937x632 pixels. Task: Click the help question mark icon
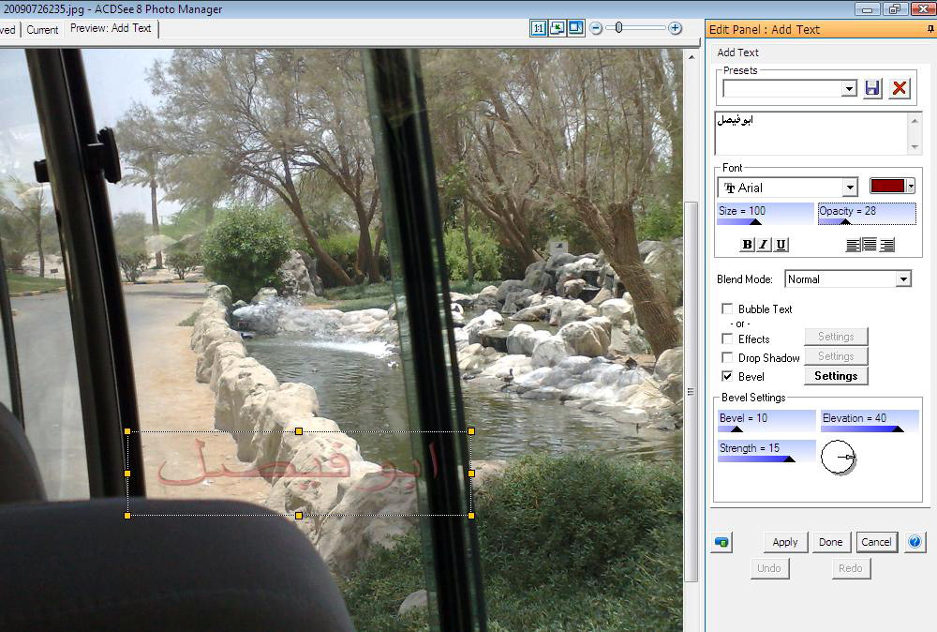915,542
